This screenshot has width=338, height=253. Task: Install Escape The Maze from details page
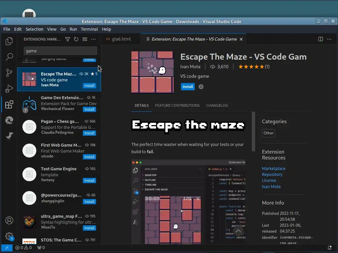pyautogui.click(x=188, y=87)
